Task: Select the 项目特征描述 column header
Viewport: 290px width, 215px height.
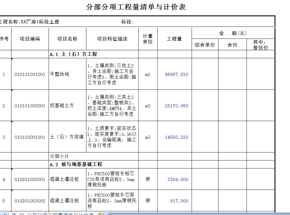Action: [112, 39]
